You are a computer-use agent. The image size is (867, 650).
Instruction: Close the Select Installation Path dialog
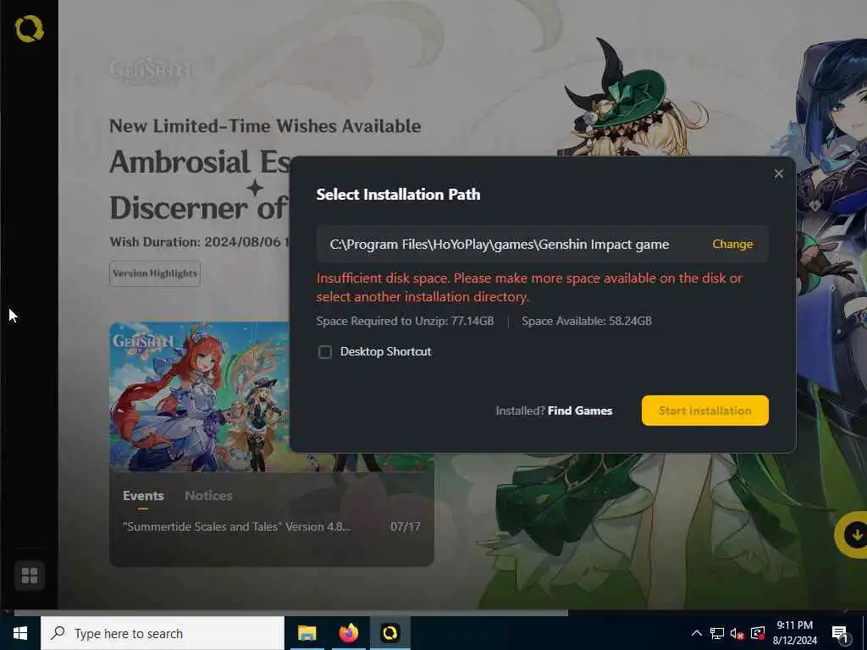point(779,174)
